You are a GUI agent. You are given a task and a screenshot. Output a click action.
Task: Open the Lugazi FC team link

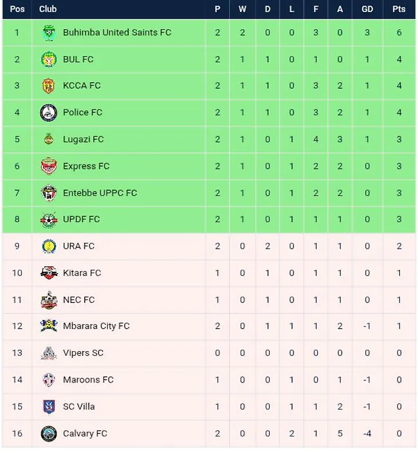pyautogui.click(x=83, y=139)
